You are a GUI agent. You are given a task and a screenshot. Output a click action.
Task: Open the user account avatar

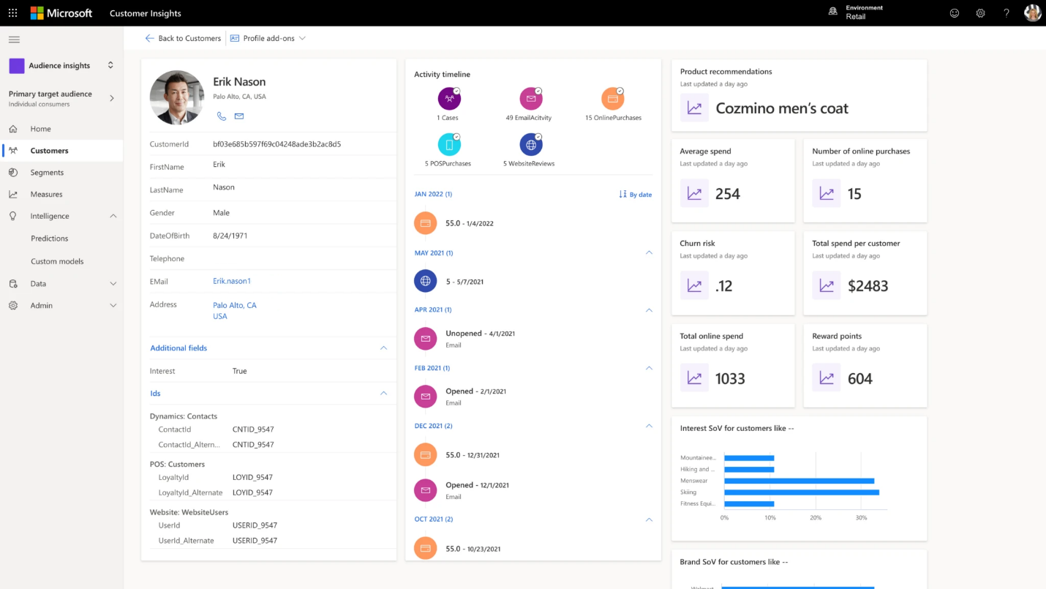coord(1032,13)
